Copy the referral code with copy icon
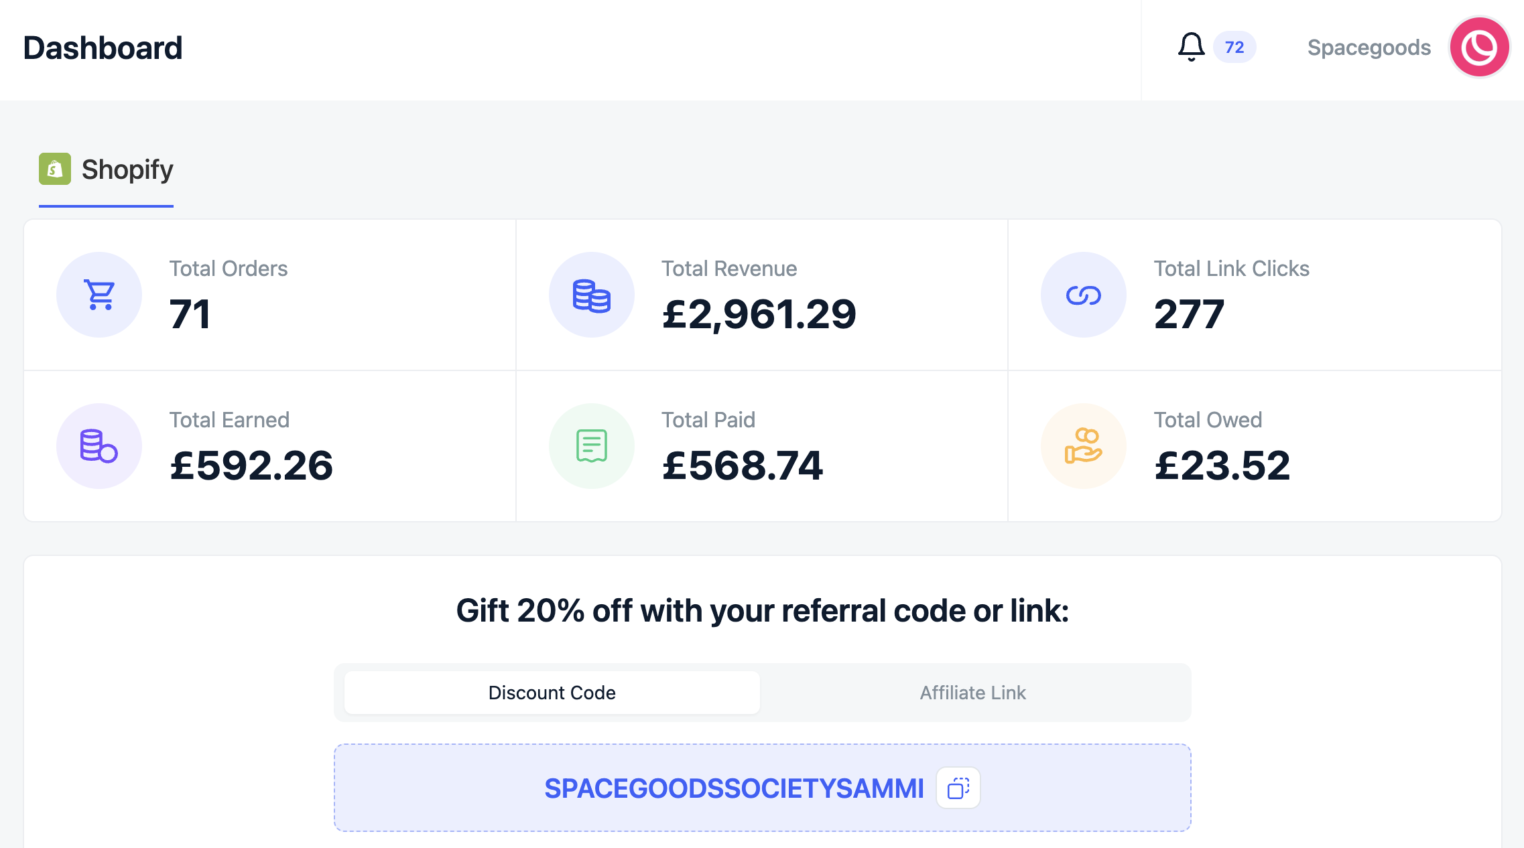The width and height of the screenshot is (1524, 848). (958, 788)
